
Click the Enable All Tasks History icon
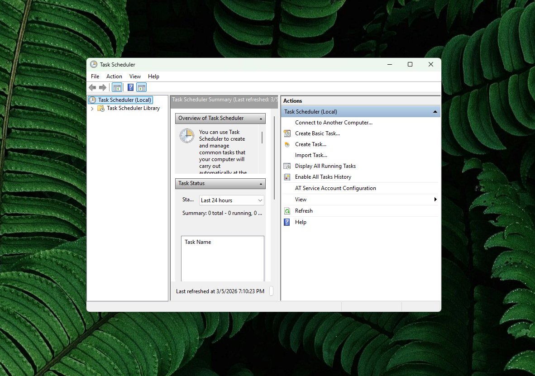click(x=287, y=177)
